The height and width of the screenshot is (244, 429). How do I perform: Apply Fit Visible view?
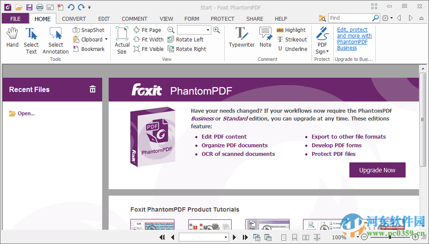coord(148,49)
